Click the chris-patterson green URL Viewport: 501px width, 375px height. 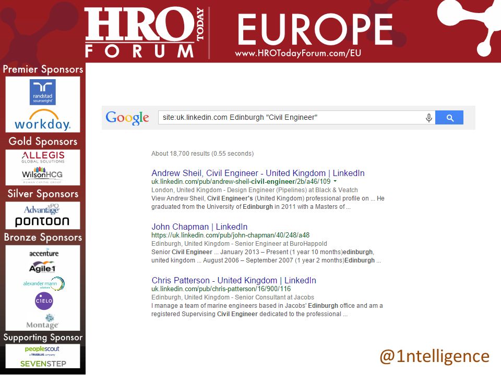click(221, 289)
